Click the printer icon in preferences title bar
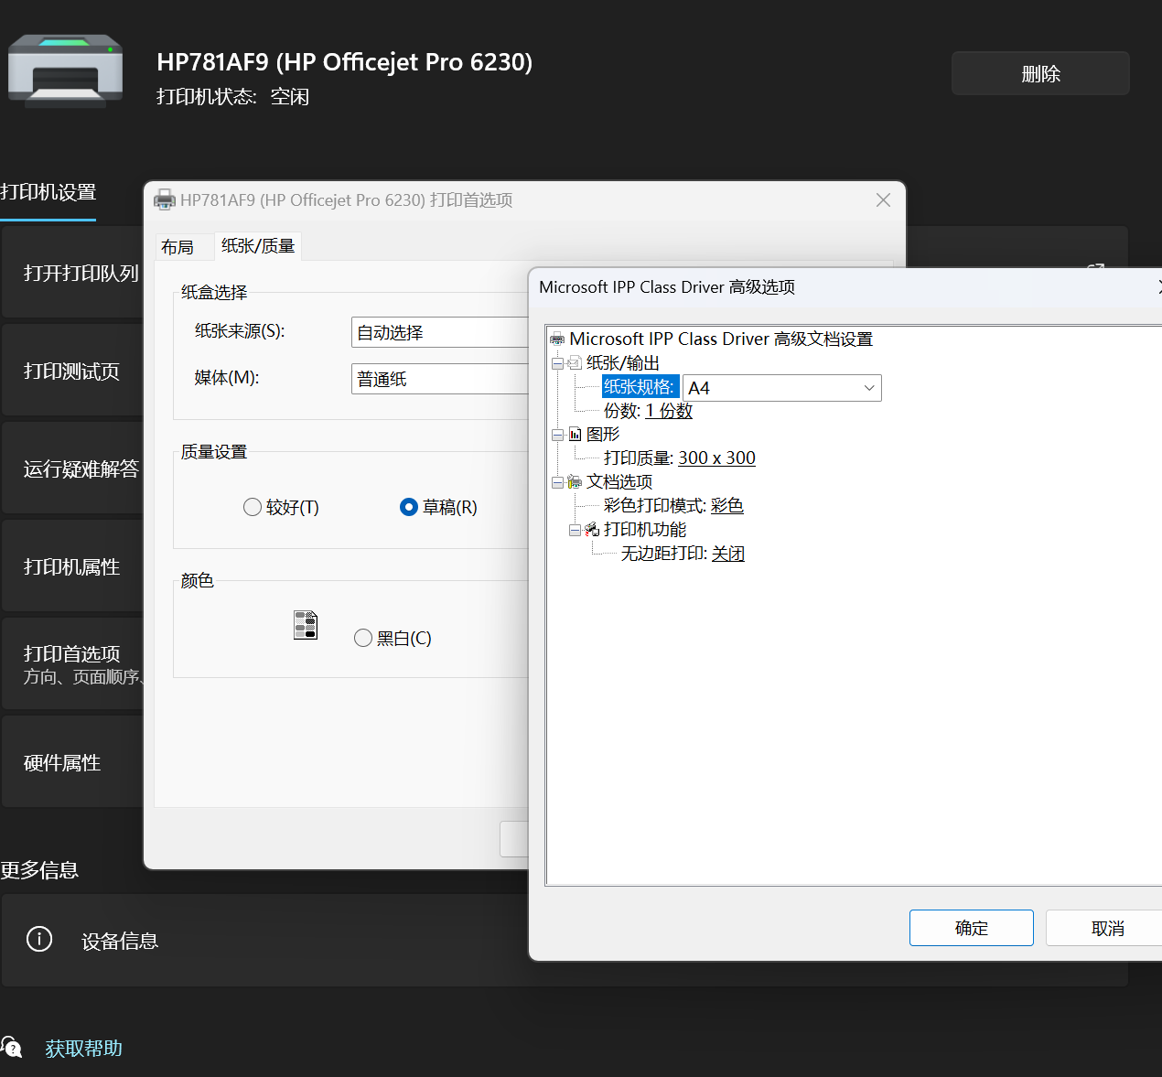 tap(165, 199)
